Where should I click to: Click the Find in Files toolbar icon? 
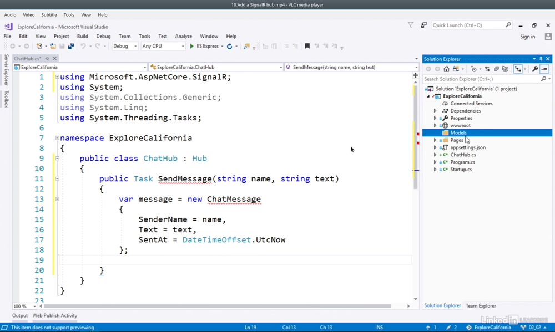point(247,47)
